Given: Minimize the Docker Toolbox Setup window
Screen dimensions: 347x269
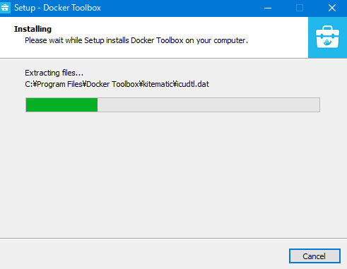Looking at the screenshot, I should click(x=268, y=8).
